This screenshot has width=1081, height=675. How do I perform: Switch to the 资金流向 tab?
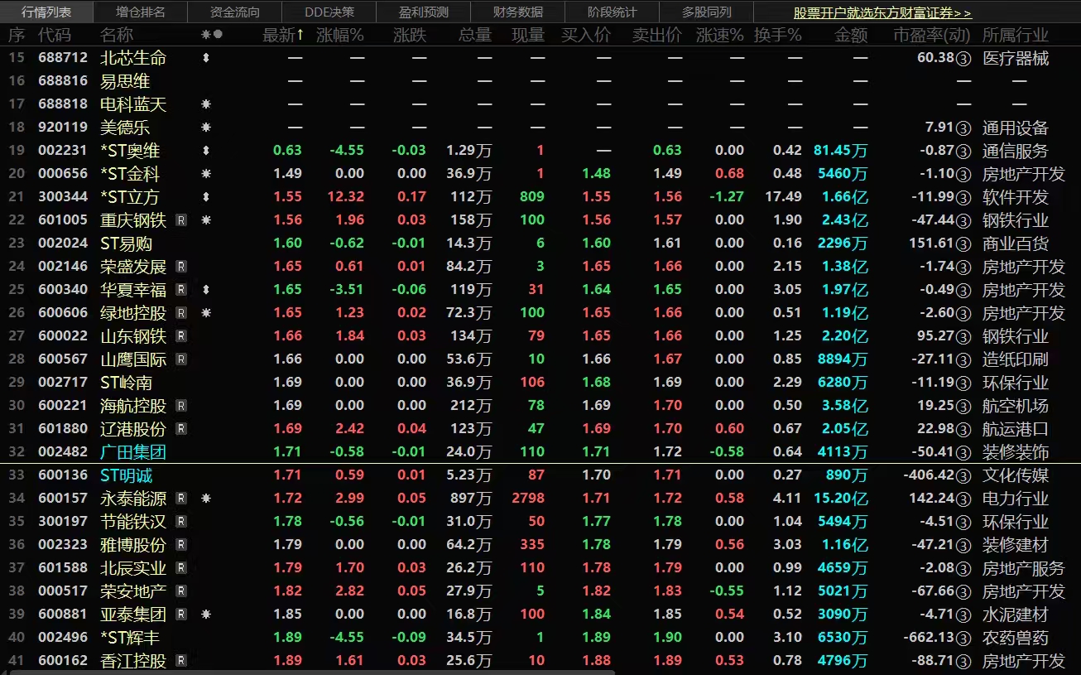click(x=235, y=12)
